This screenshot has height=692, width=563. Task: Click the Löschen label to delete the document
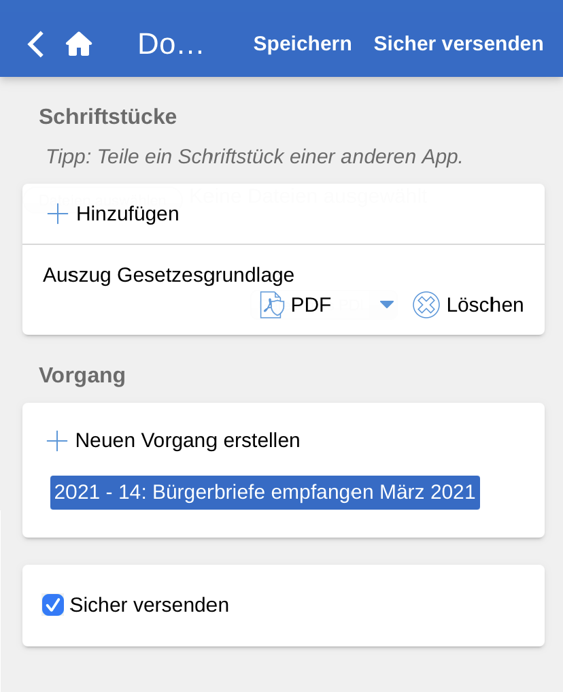pos(485,305)
